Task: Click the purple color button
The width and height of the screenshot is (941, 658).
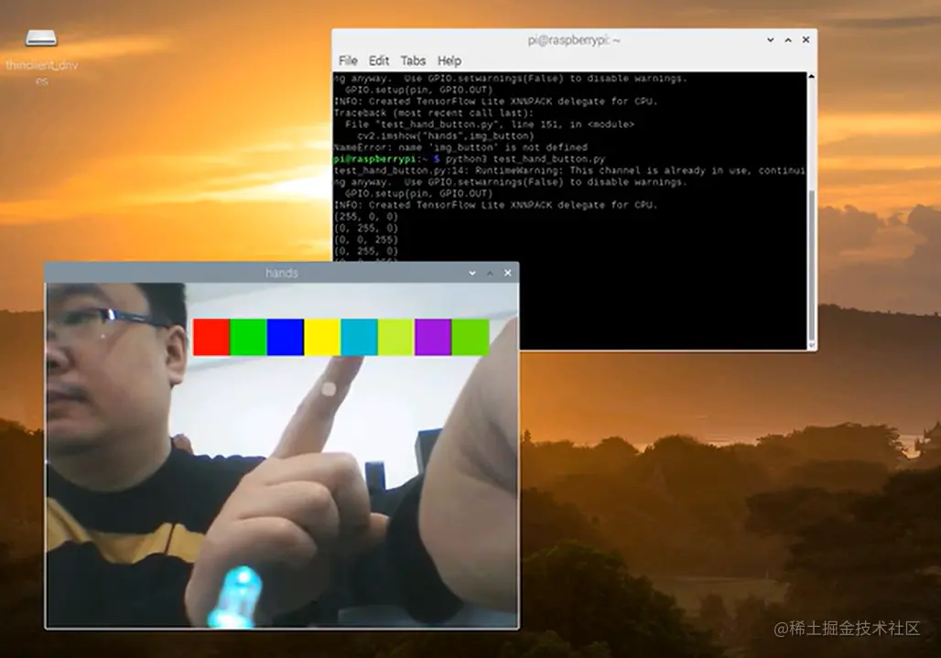Action: pos(433,337)
